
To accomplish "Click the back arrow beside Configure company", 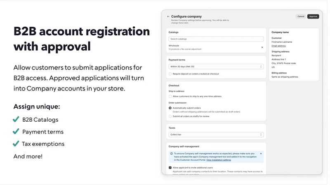I will (168, 16).
